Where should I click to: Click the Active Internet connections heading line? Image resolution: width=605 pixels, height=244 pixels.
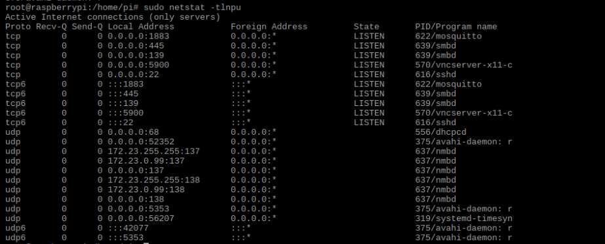[x=113, y=17]
